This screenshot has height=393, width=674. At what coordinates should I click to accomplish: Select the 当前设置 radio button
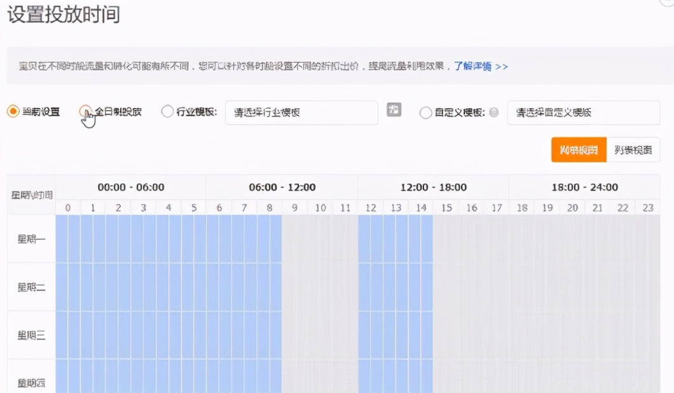pyautogui.click(x=13, y=112)
